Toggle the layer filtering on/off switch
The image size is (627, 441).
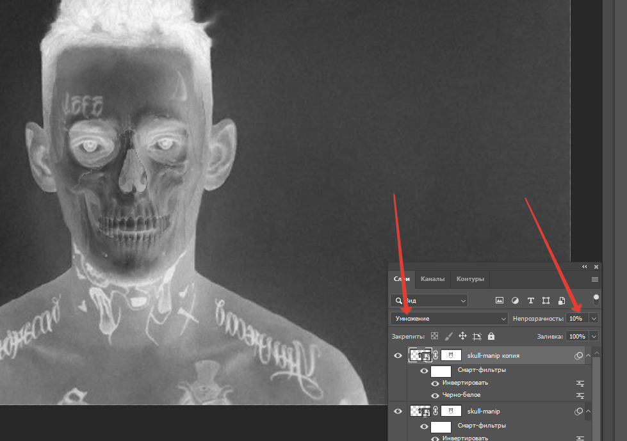click(596, 300)
